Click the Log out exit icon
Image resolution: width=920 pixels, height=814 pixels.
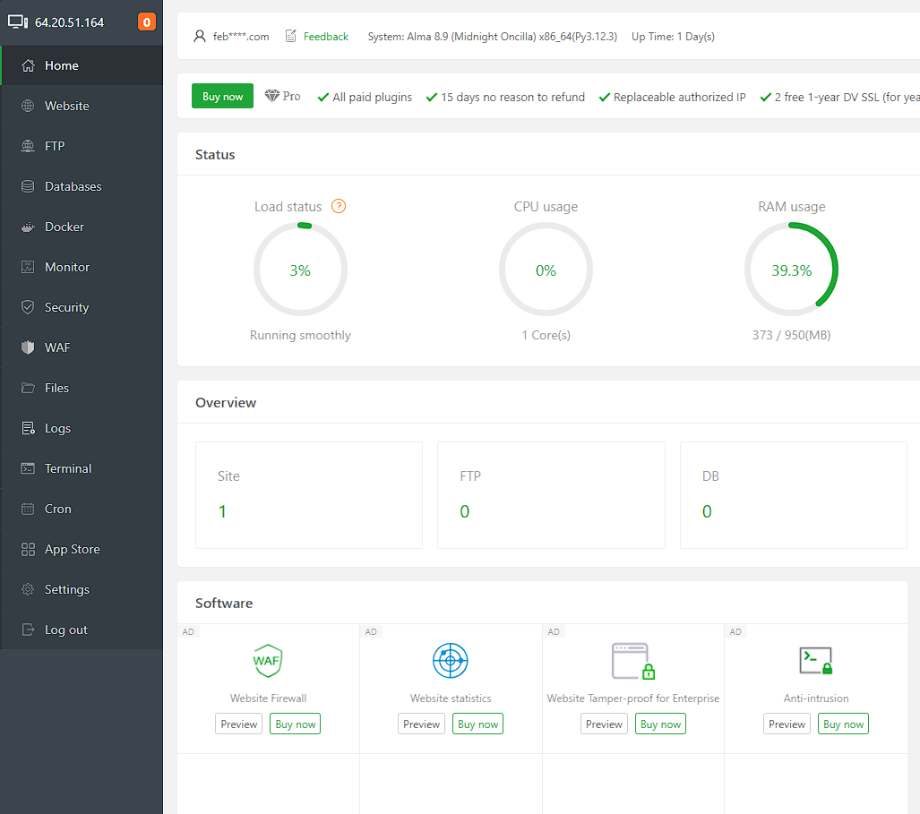[x=28, y=630]
